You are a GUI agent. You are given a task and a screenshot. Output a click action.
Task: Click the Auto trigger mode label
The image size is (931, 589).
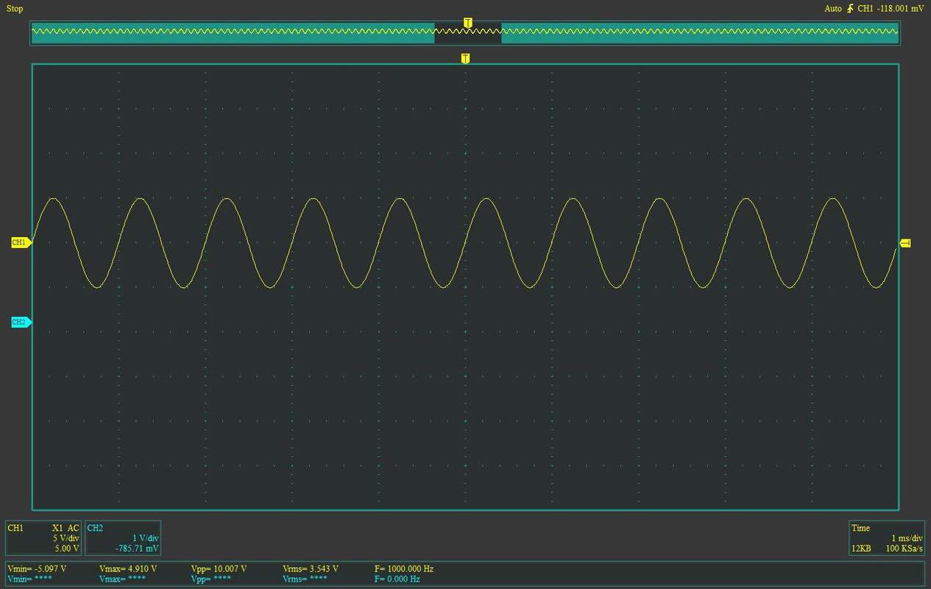point(833,9)
